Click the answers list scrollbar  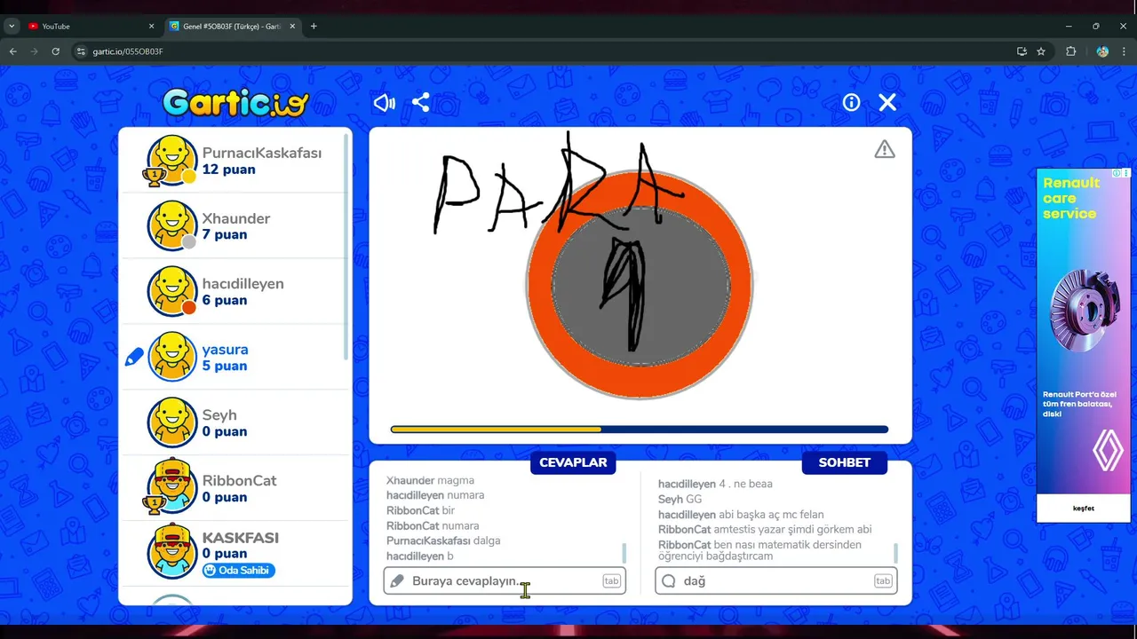pyautogui.click(x=624, y=553)
